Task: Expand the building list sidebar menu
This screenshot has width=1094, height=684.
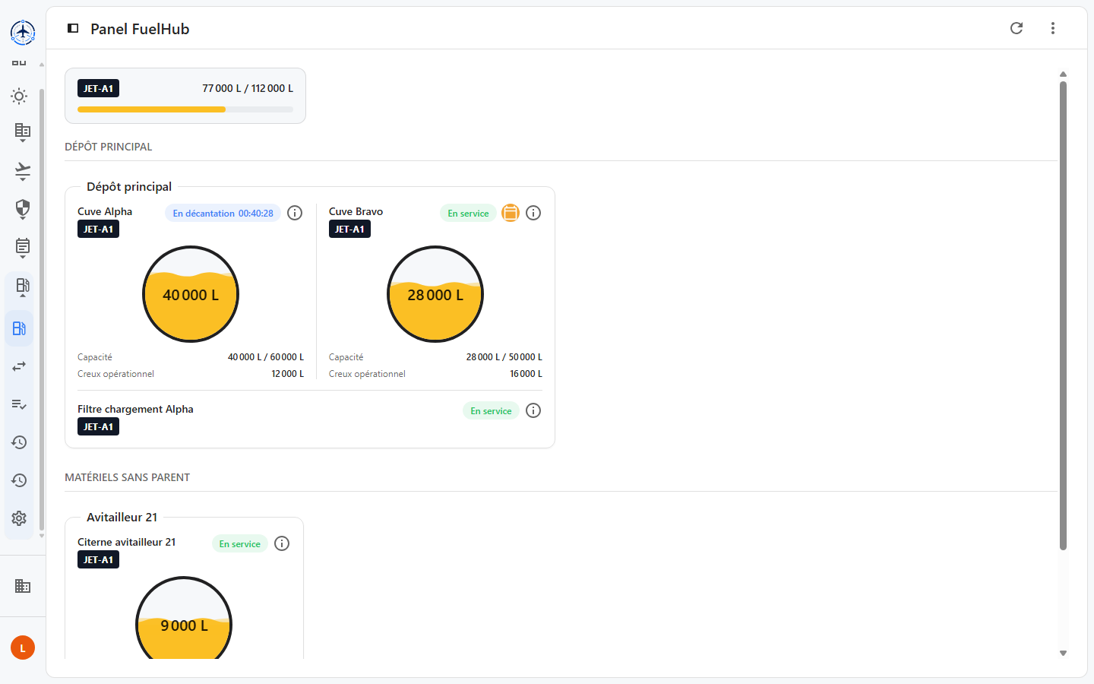Action: click(x=23, y=132)
